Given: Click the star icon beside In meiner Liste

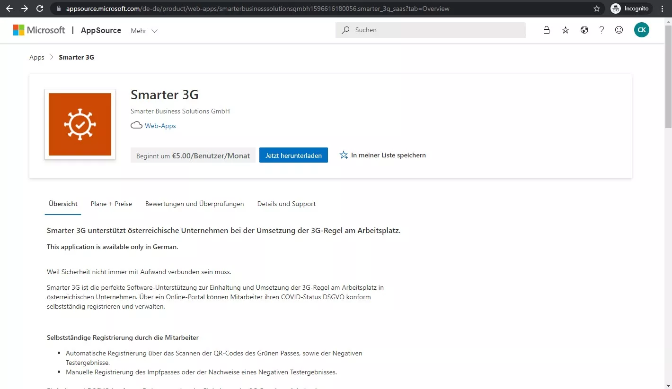Looking at the screenshot, I should 344,155.
